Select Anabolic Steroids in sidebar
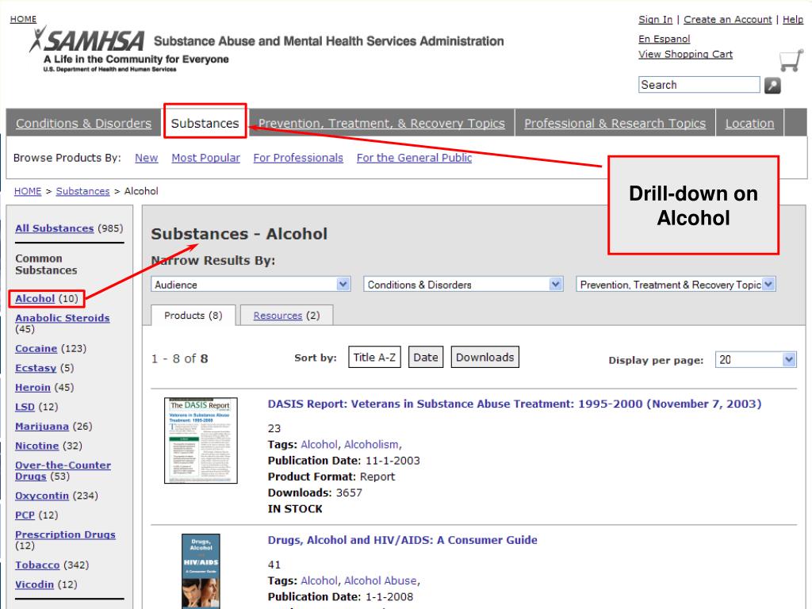 click(x=62, y=318)
